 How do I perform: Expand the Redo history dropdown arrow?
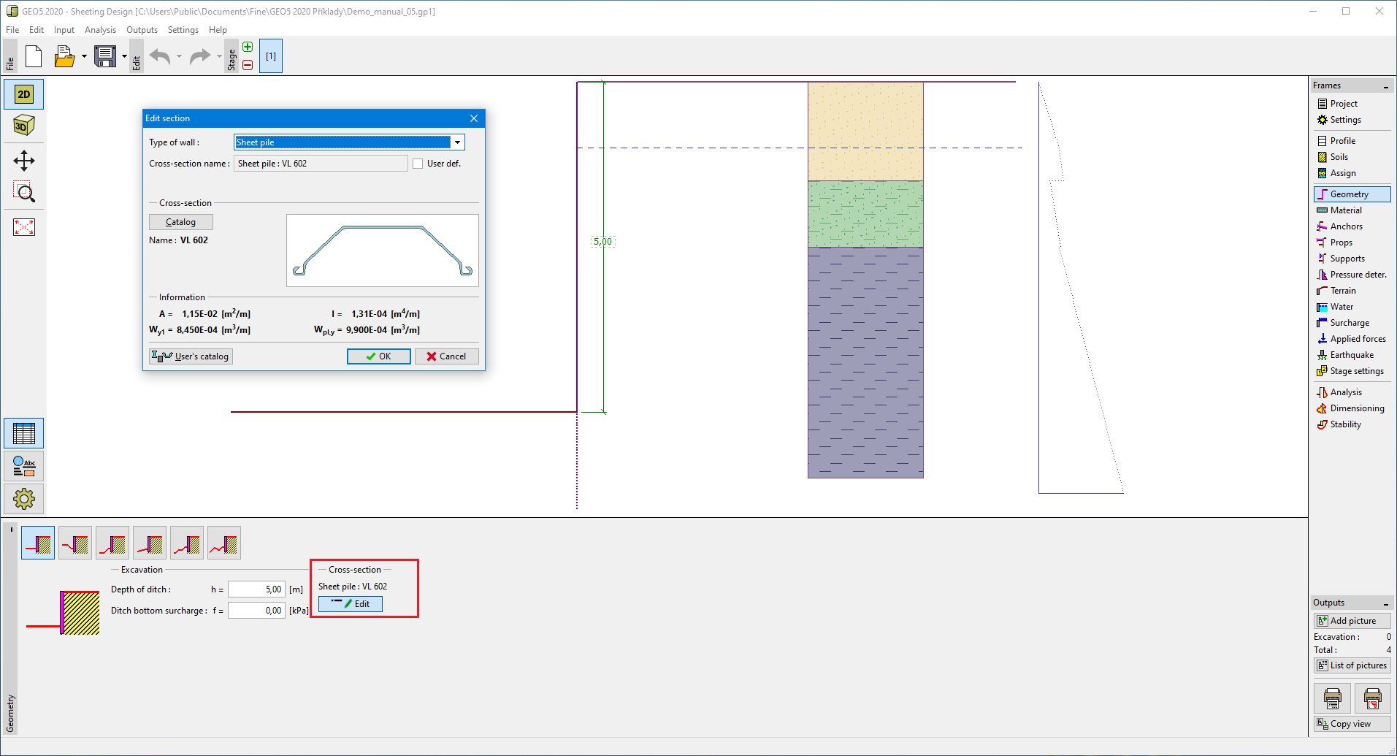pyautogui.click(x=219, y=56)
